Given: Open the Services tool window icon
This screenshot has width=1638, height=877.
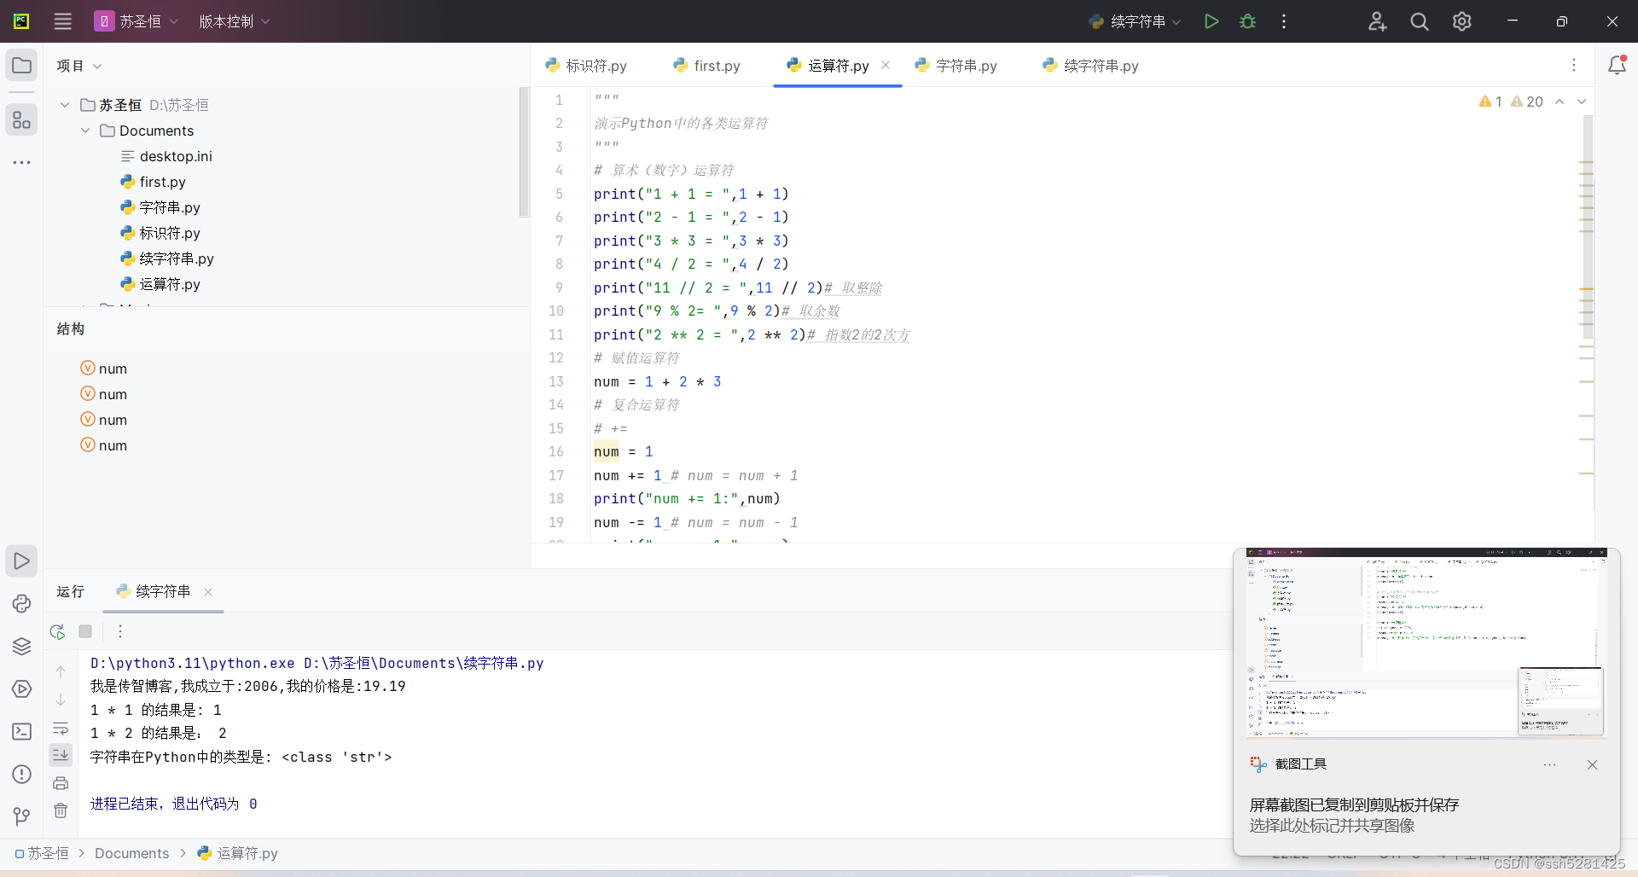Looking at the screenshot, I should tap(22, 689).
